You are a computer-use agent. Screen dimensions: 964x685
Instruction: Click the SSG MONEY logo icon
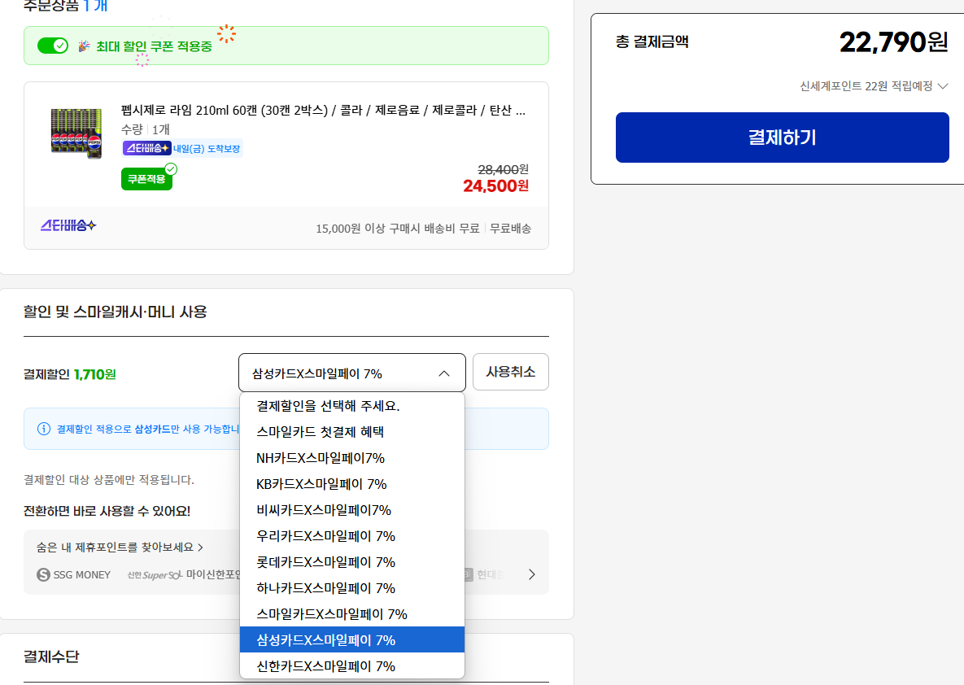coord(44,574)
